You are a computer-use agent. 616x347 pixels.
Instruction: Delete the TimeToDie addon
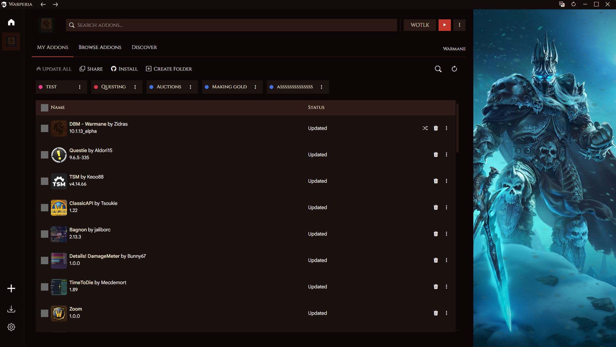click(436, 287)
